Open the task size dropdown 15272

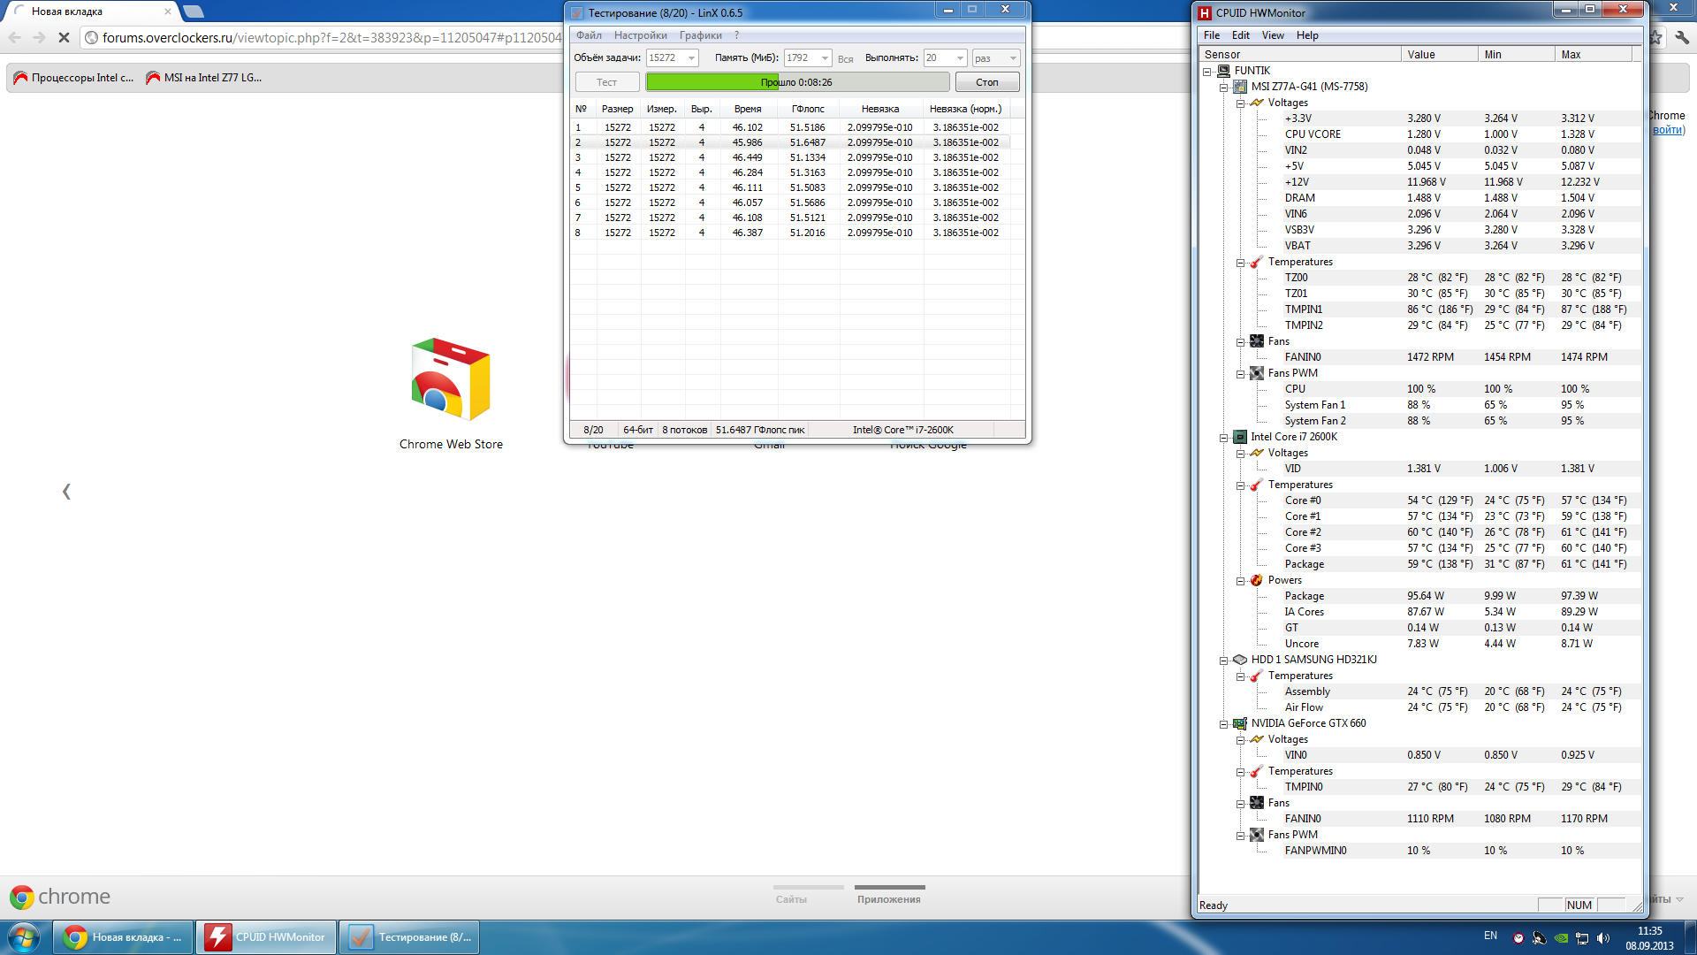[691, 58]
